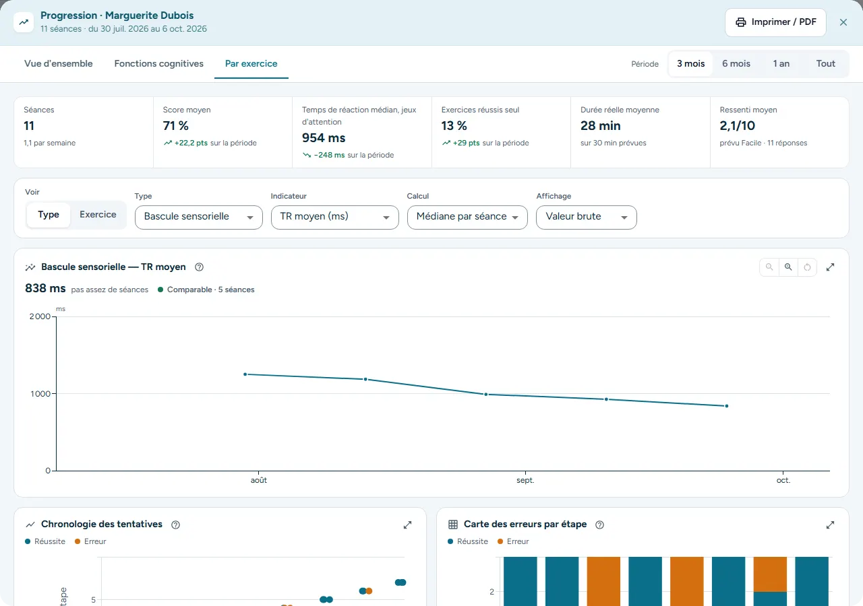
Task: Close the progression panel with the X
Action: pyautogui.click(x=843, y=22)
